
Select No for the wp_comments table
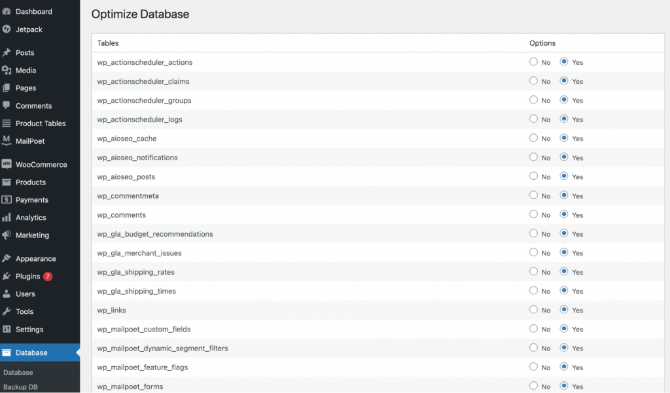[x=534, y=214]
